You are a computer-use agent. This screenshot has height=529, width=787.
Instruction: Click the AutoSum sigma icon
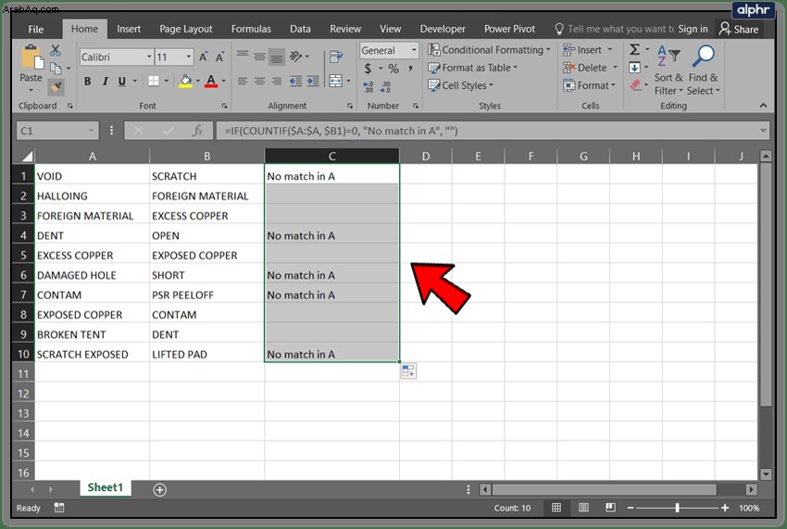coord(634,49)
